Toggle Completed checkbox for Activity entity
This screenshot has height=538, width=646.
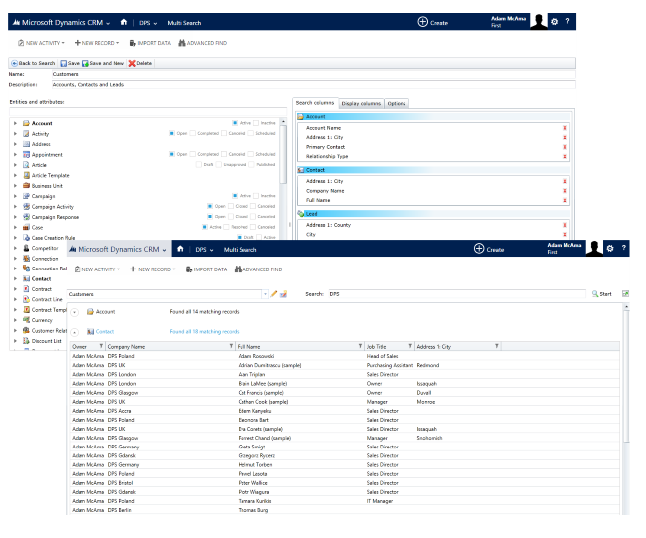click(193, 133)
